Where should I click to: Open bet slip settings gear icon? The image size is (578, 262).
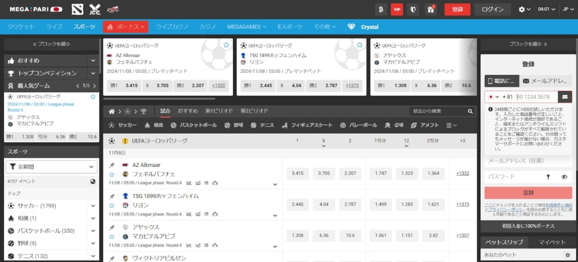pyautogui.click(x=567, y=255)
